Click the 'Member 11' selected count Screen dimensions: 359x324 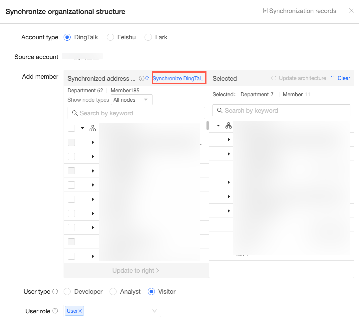click(x=296, y=94)
